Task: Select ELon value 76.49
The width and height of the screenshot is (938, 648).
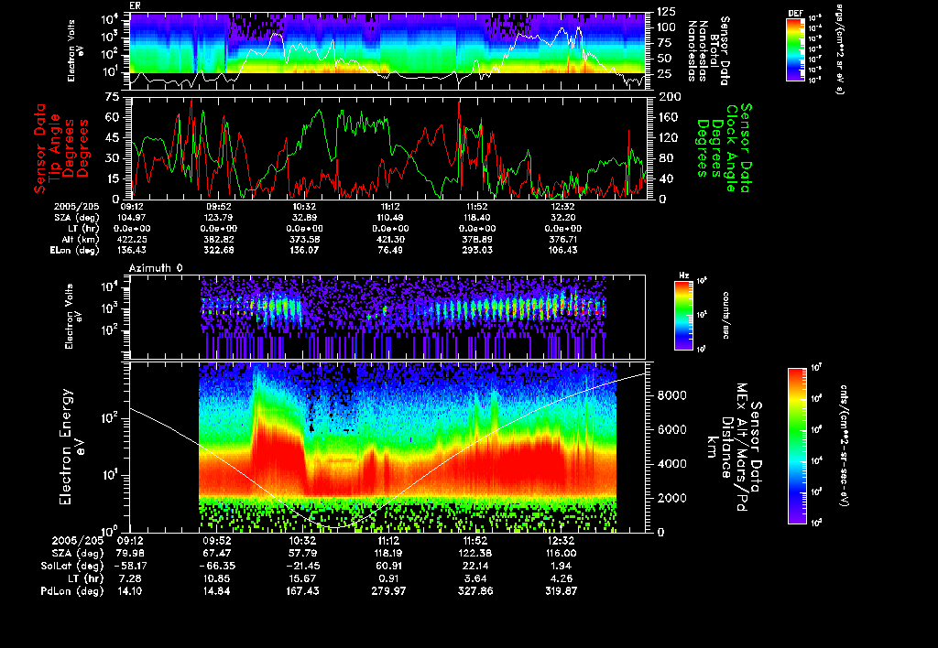Action: click(390, 251)
